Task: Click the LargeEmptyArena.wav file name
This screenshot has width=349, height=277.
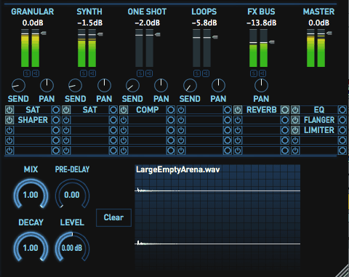Action: 178,169
